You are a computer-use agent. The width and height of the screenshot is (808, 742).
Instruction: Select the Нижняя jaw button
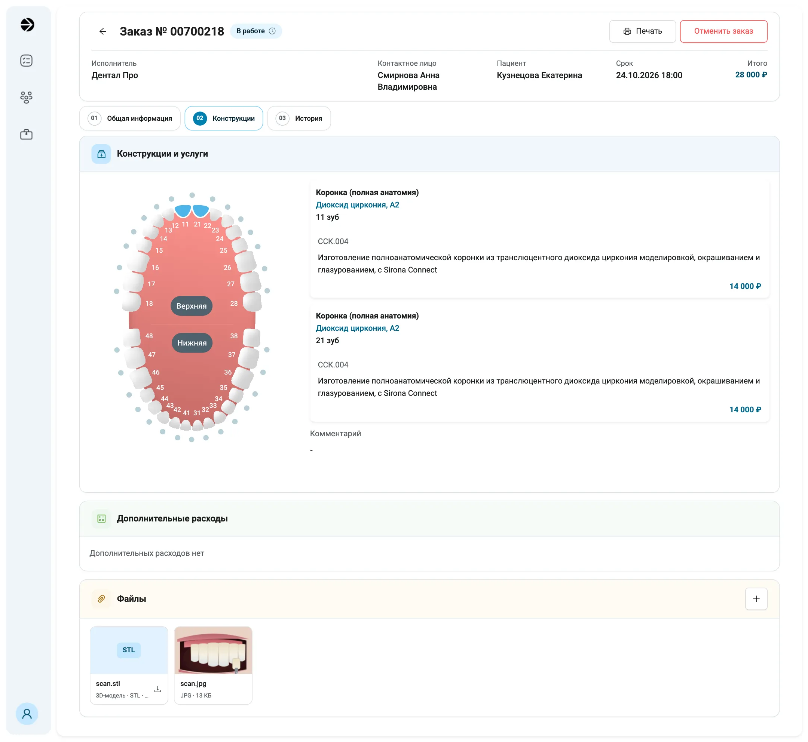[192, 343]
